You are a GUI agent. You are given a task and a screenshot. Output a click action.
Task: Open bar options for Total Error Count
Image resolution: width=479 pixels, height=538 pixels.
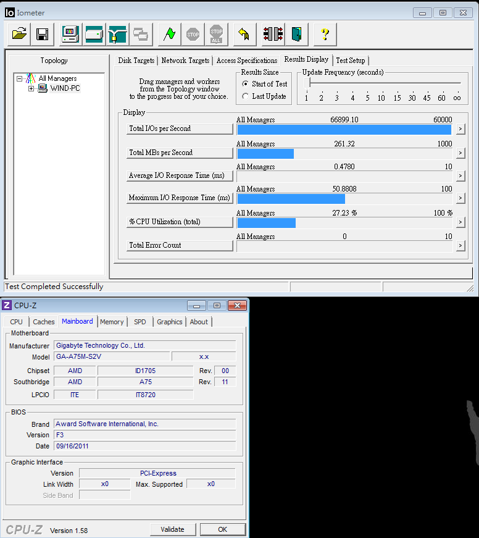[x=460, y=246]
